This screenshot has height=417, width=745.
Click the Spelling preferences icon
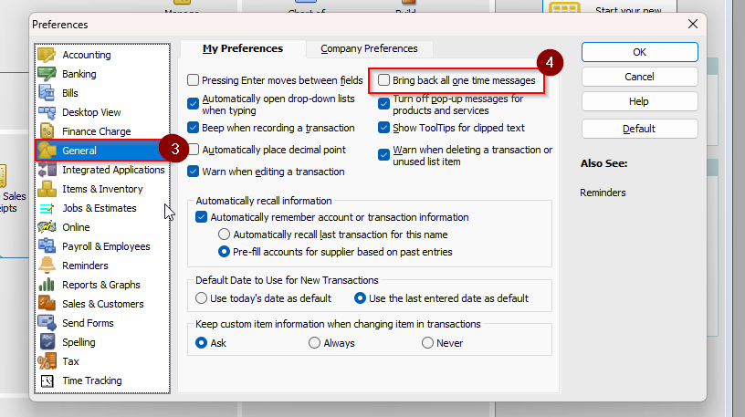[x=47, y=342]
